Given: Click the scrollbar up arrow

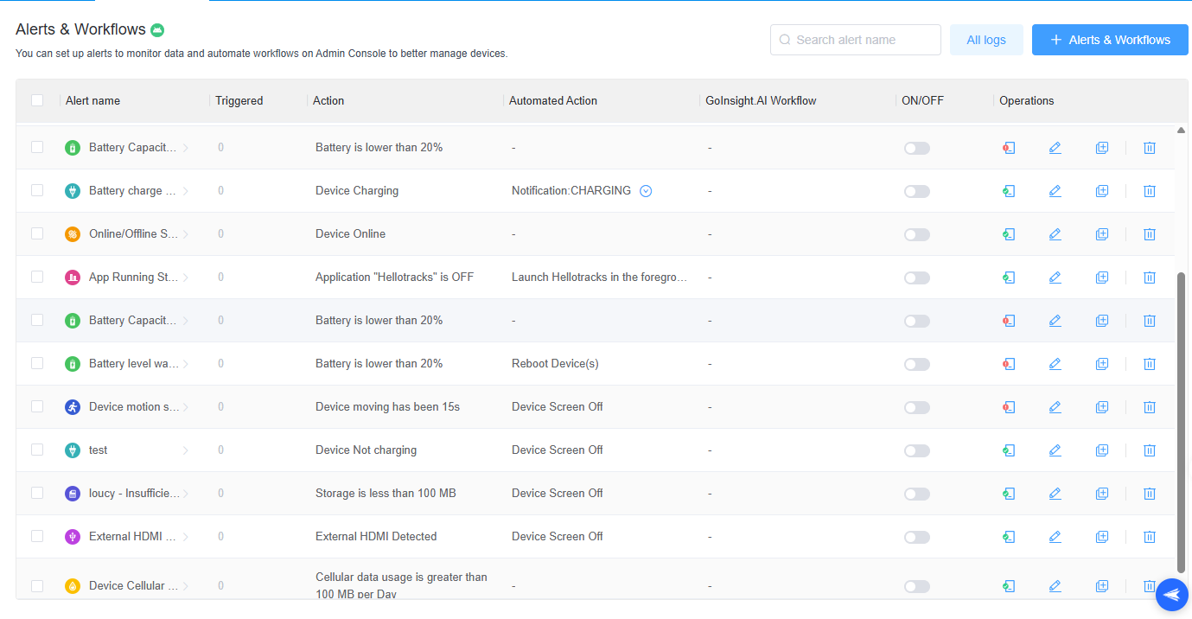Looking at the screenshot, I should [x=1182, y=131].
